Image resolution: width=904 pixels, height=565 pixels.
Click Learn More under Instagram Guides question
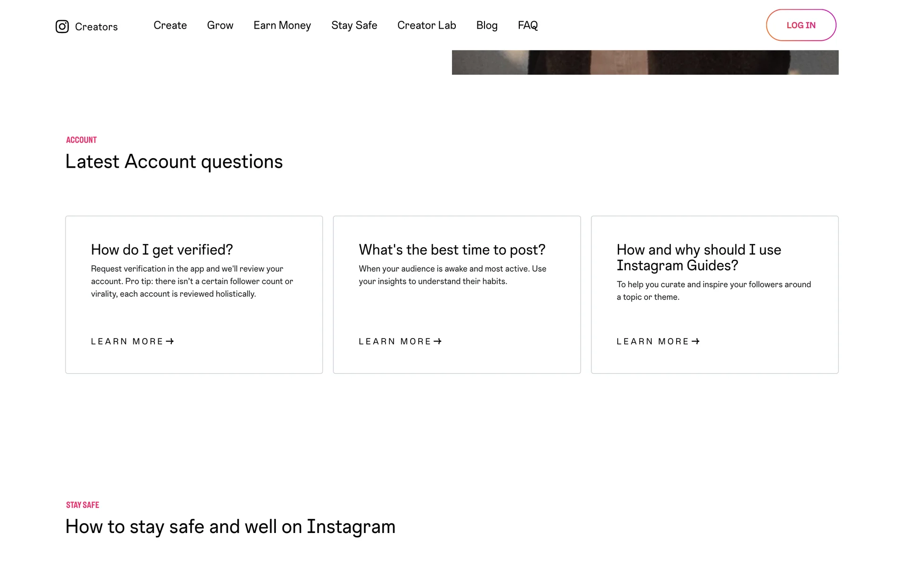653,341
